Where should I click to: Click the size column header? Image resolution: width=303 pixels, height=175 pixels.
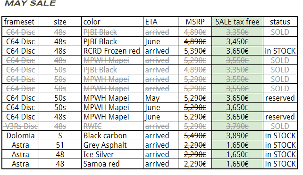tap(60, 22)
